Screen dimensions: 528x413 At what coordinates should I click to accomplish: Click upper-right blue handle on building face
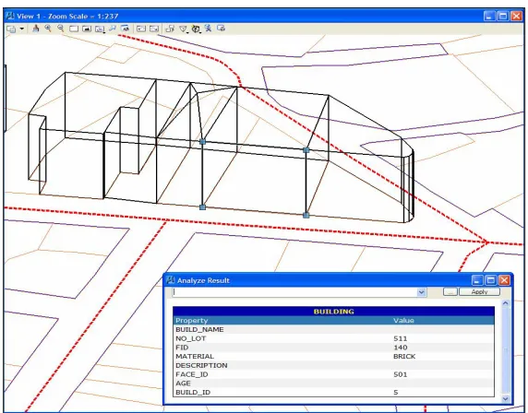pyautogui.click(x=306, y=150)
